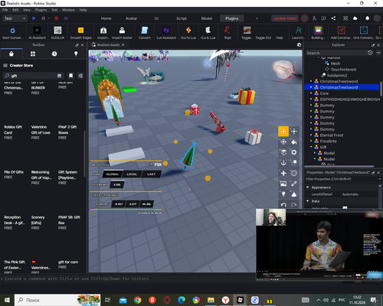Screen dimensions: 383x306
Task: Select the decal image tool in building toolbar
Action: pyautogui.click(x=283, y=184)
